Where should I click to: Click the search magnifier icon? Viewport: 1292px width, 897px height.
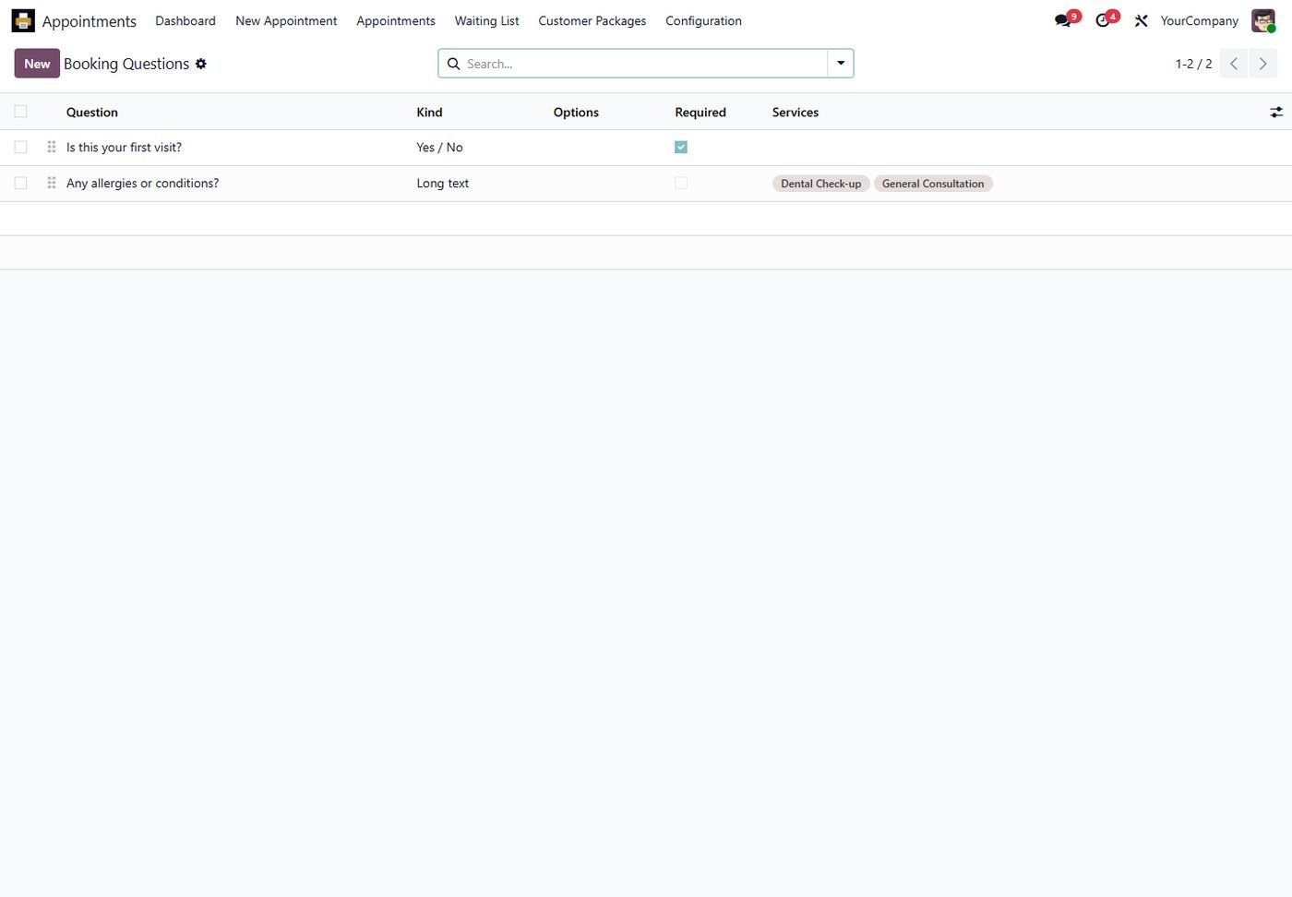click(454, 64)
